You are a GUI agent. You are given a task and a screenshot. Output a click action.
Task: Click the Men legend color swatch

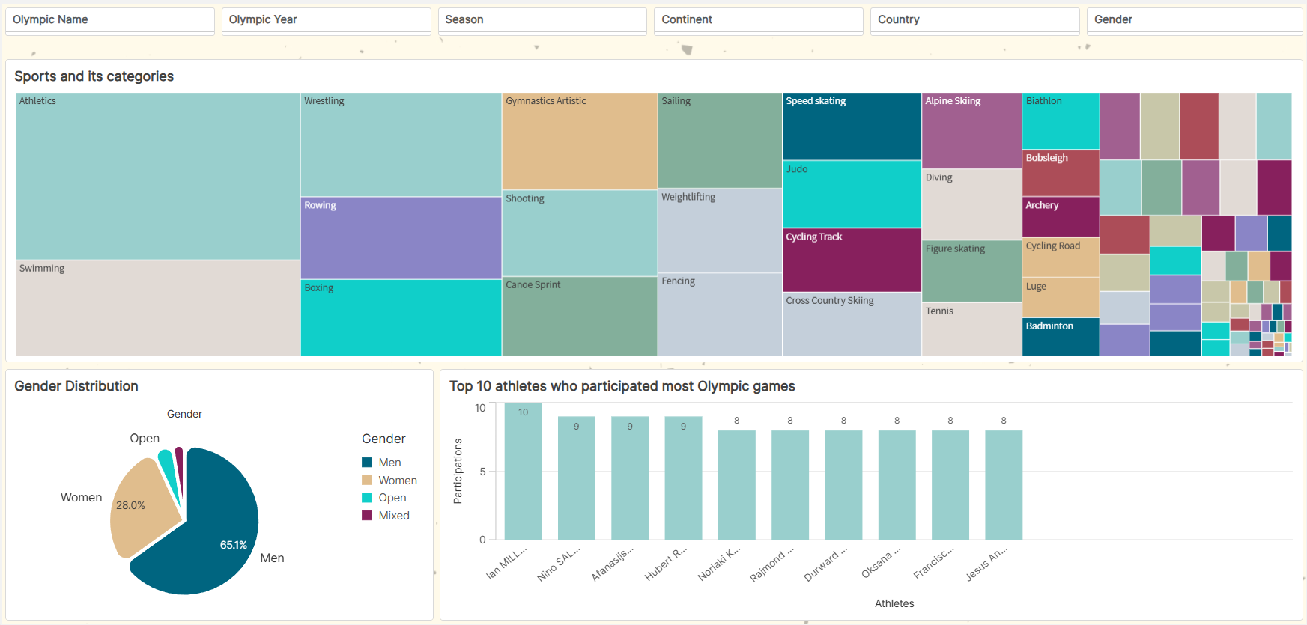(x=367, y=463)
